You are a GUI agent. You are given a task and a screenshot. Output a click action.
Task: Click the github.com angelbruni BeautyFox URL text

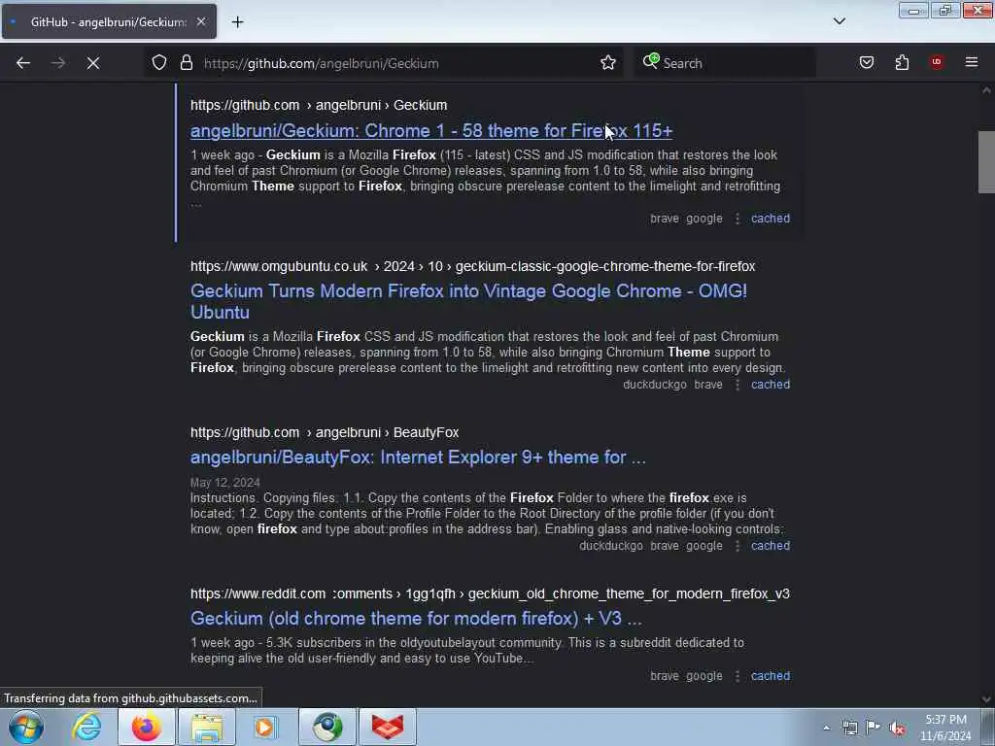[325, 432]
